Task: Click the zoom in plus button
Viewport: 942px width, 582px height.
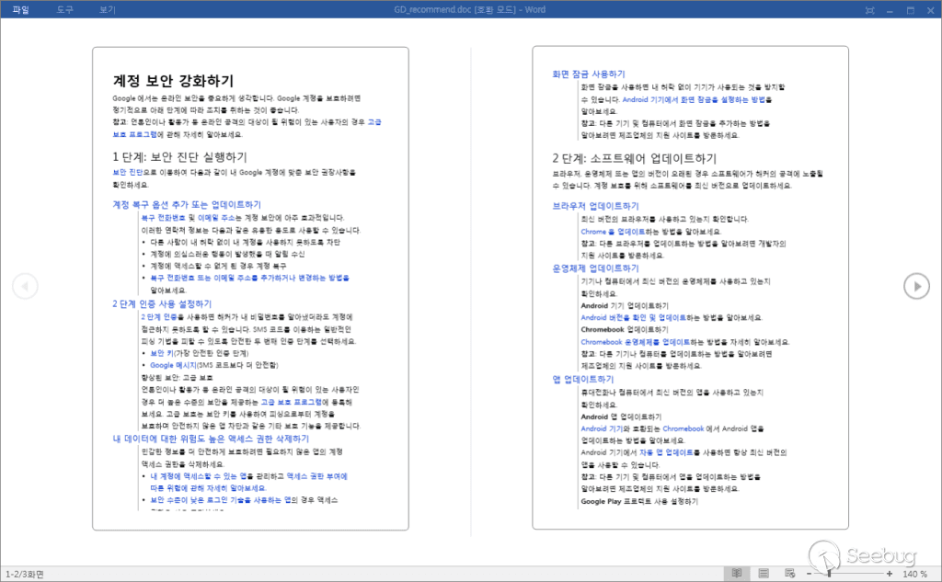Action: coord(890,574)
